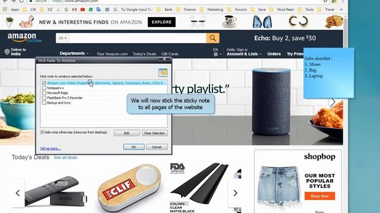The image size is (380, 213).
Task: Click the browser address bar
Action: click(x=175, y=1)
